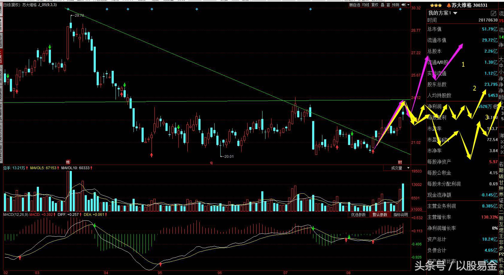Click the 资产总计 value 18.24亿
The height and width of the screenshot is (275, 504).
(490, 239)
